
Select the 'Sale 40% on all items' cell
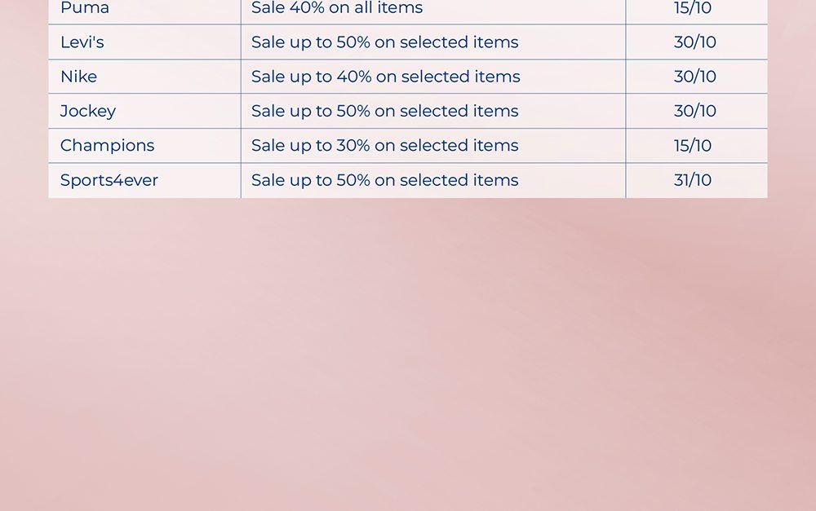pos(337,9)
